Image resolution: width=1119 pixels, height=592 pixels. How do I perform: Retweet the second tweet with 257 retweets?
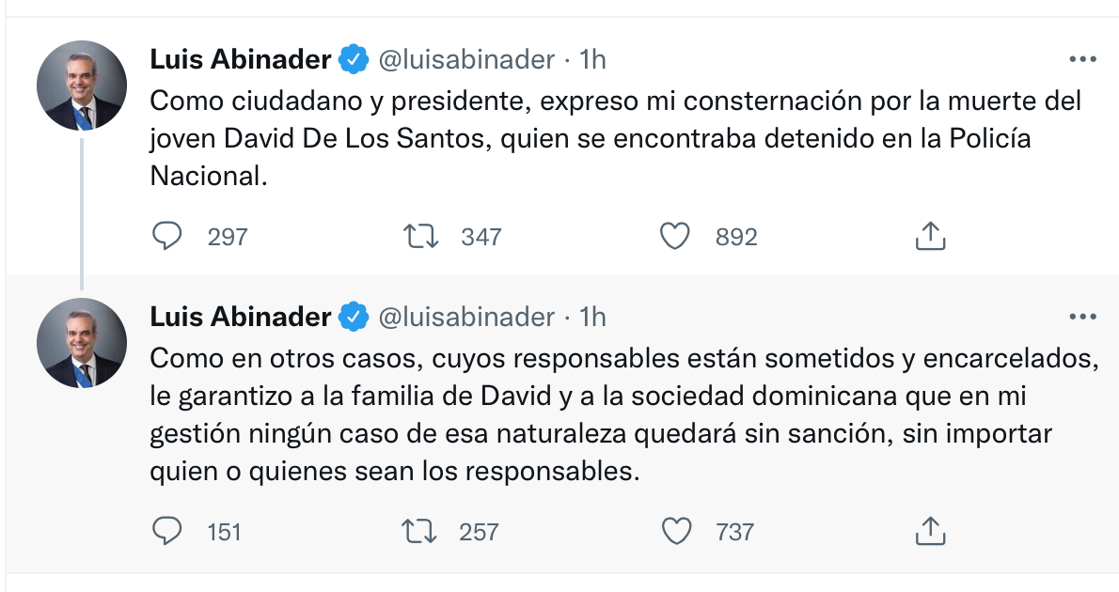point(419,531)
